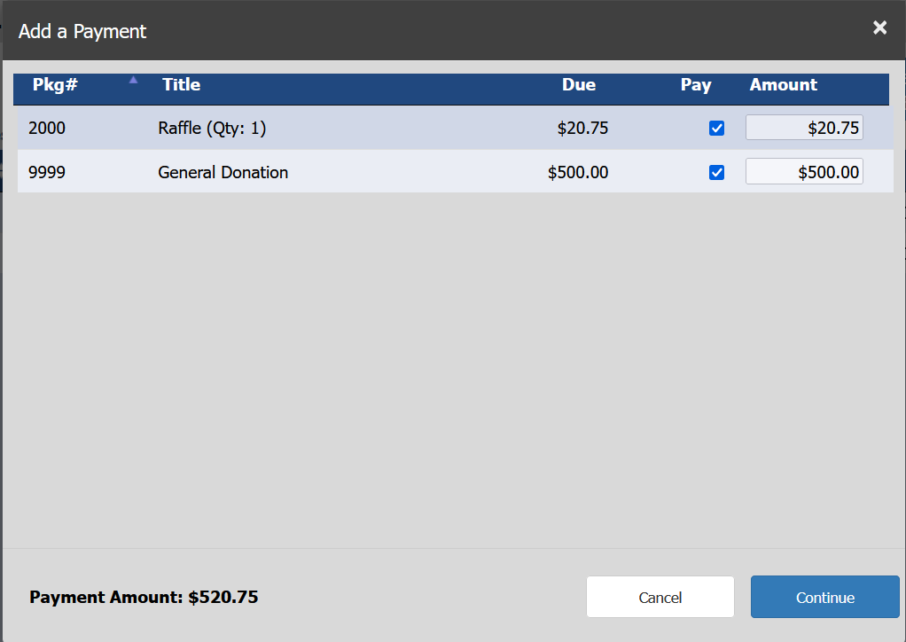906x642 pixels.
Task: Uncheck Pay for the Raffle row
Action: 717,129
